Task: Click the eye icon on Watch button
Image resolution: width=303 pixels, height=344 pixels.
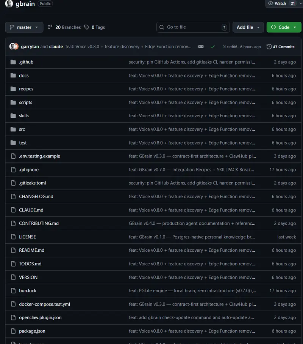Action: pyautogui.click(x=271, y=3)
